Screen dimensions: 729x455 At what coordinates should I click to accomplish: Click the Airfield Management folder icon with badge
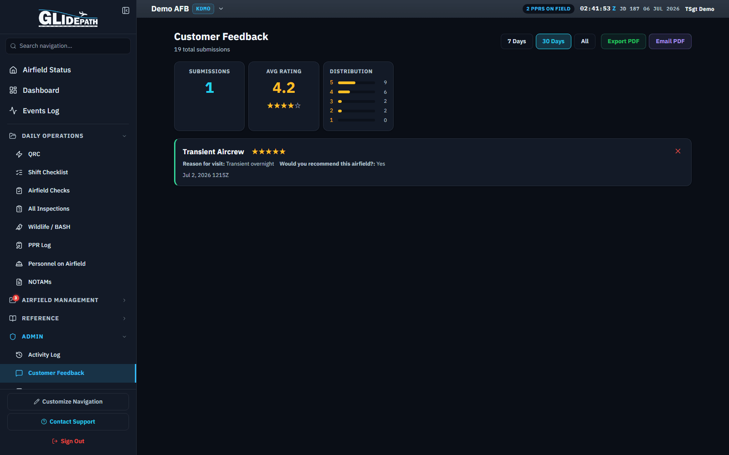(14, 299)
